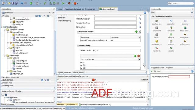Image resolution: width=195 pixels, height=110 pixels.
Task: Open the Actions dropdown in the Log panel
Action: point(144,80)
